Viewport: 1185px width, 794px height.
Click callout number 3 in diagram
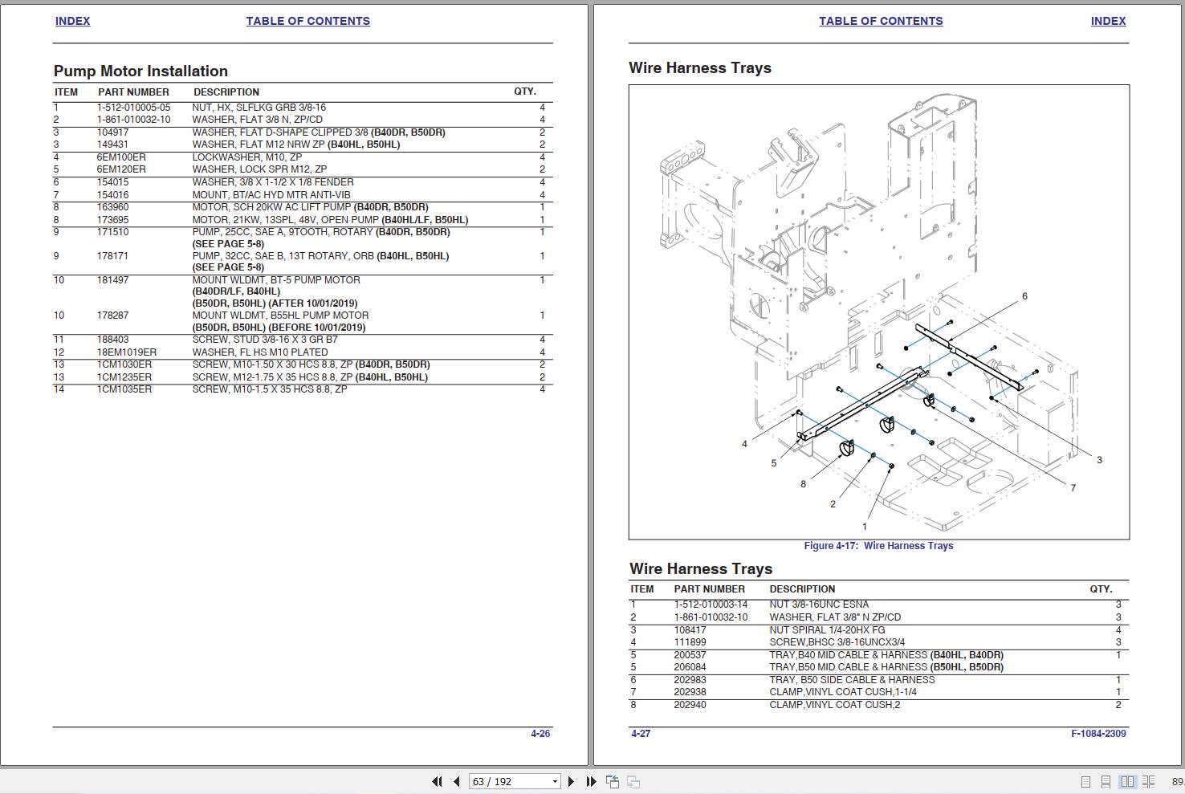[1099, 460]
